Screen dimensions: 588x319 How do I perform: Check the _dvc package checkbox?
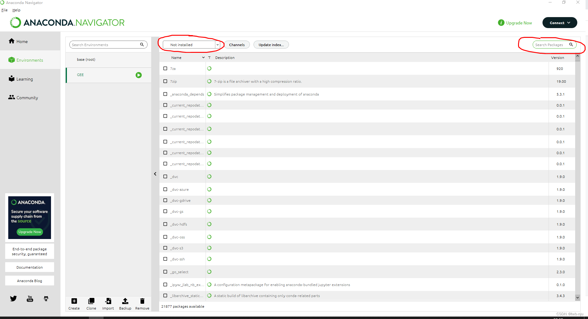click(x=165, y=176)
